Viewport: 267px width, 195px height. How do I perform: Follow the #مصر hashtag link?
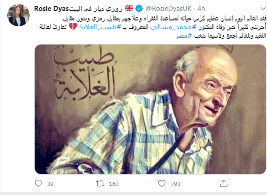tap(184, 35)
